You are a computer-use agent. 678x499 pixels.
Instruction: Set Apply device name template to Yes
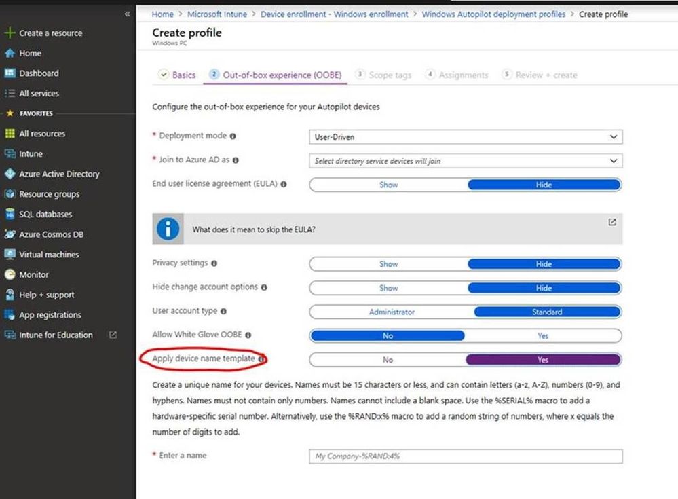(x=543, y=360)
